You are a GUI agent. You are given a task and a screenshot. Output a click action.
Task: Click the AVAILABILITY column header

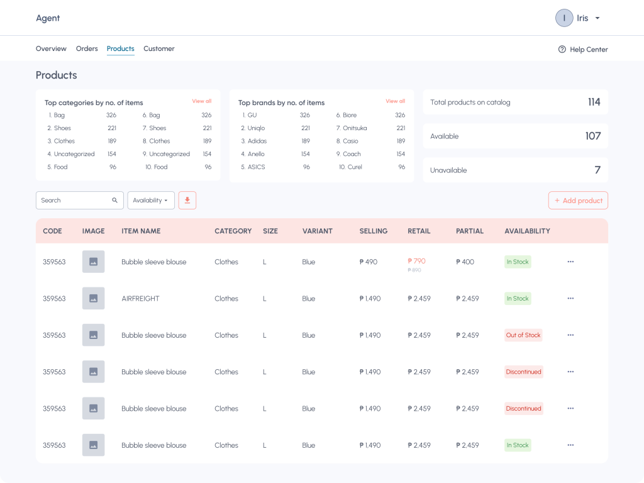(527, 231)
